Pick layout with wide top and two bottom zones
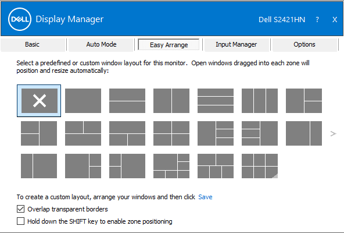The height and width of the screenshot is (233, 344). coord(127,133)
